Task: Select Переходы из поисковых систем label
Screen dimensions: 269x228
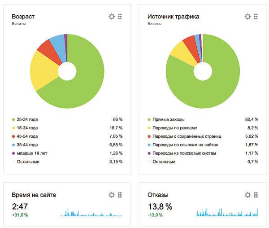Action: click(x=184, y=153)
